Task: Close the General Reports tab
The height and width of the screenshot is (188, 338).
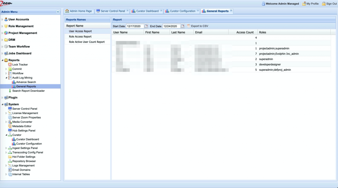Action: tap(231, 10)
